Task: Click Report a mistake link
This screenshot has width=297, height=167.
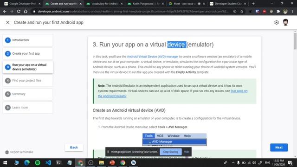Action: (22, 152)
